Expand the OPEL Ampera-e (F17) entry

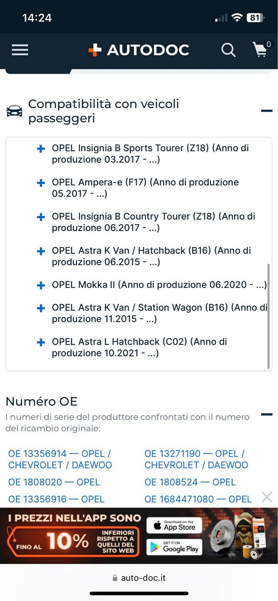(x=40, y=183)
